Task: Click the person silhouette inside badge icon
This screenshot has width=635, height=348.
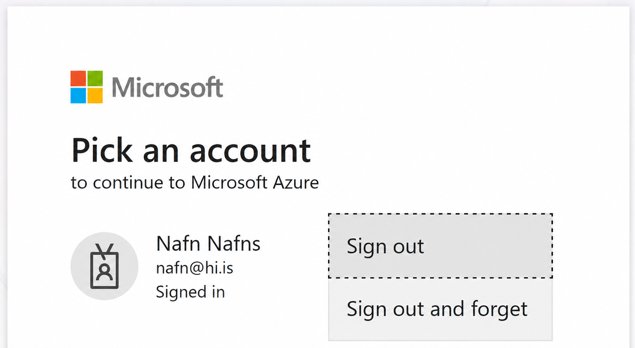Action: pos(104,272)
